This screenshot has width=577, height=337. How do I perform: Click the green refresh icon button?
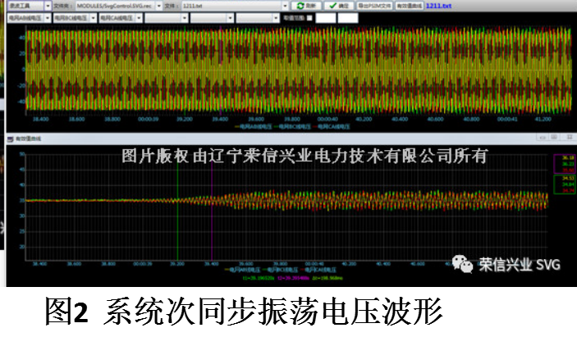tap(305, 5)
